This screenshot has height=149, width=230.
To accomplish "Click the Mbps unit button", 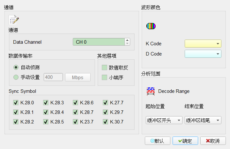I will coord(78,77).
